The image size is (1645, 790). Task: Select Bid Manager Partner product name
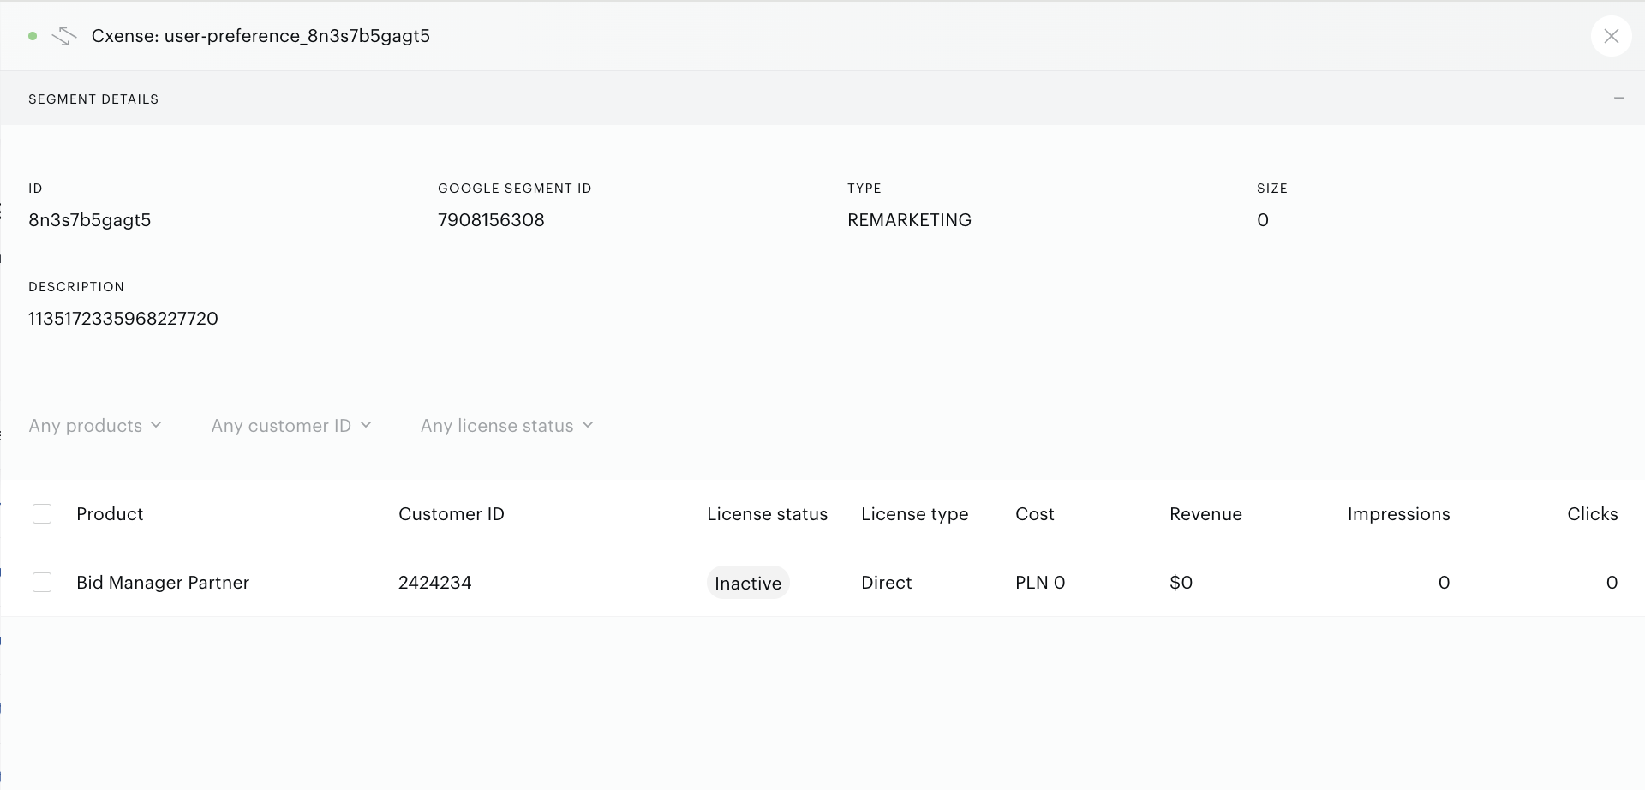[163, 583]
